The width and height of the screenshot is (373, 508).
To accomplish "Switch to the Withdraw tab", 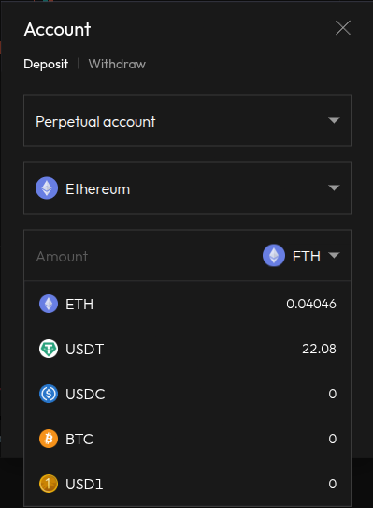I will [117, 64].
